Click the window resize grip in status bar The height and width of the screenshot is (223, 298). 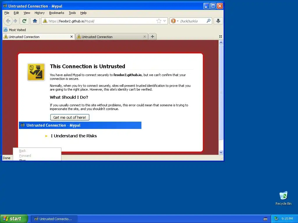coord(221,159)
